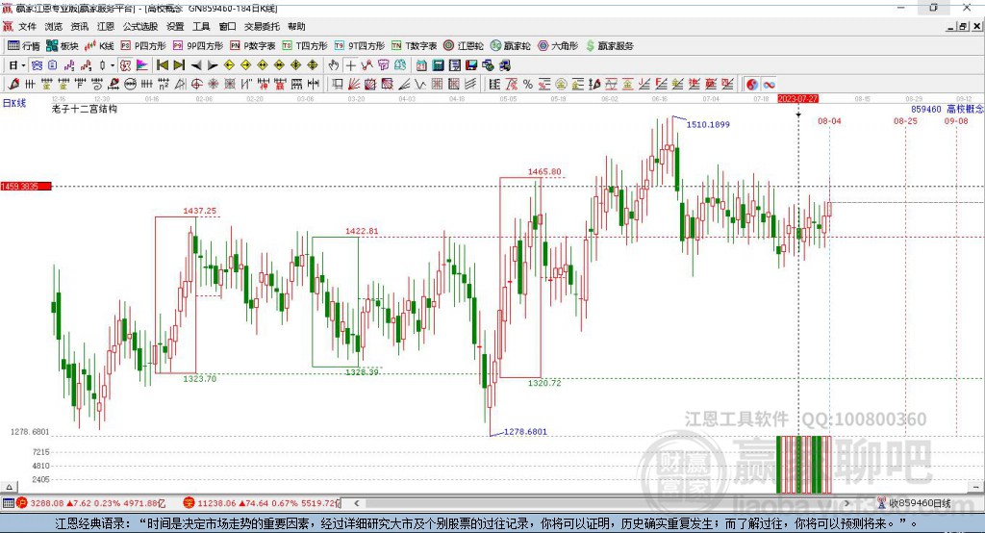Click the 08-04 date label on chart

(829, 120)
